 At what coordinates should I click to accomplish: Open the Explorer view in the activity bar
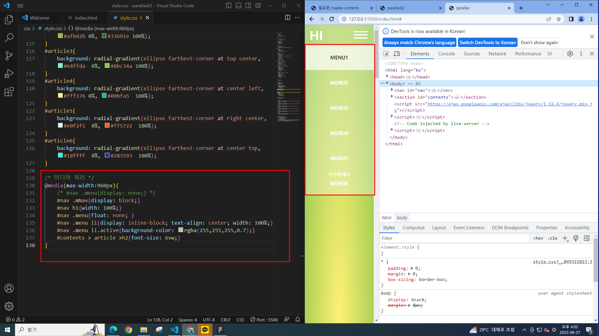[x=9, y=20]
